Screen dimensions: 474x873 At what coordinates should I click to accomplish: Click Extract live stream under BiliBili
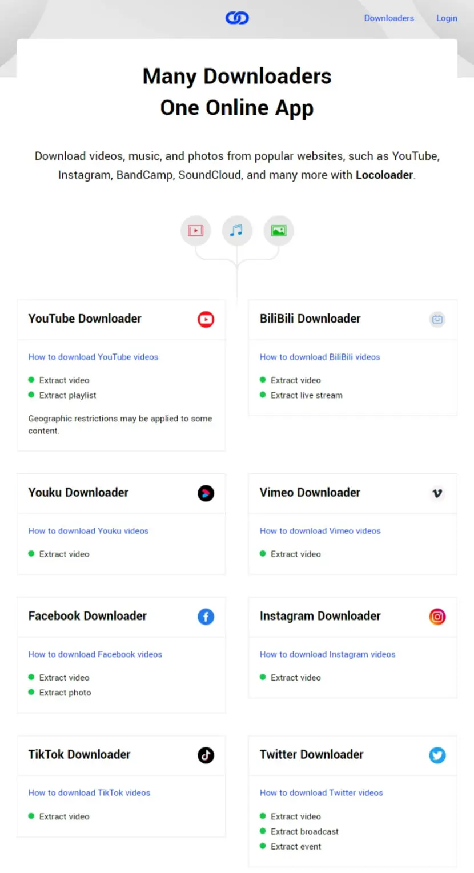coord(307,395)
